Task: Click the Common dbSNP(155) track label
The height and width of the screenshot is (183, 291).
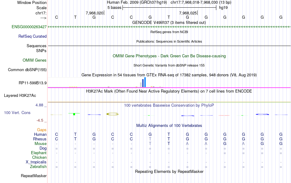Action: 27,70
